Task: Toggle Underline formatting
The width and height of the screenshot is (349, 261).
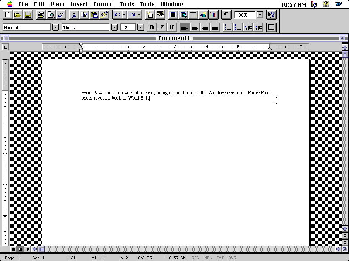Action: pyautogui.click(x=171, y=27)
